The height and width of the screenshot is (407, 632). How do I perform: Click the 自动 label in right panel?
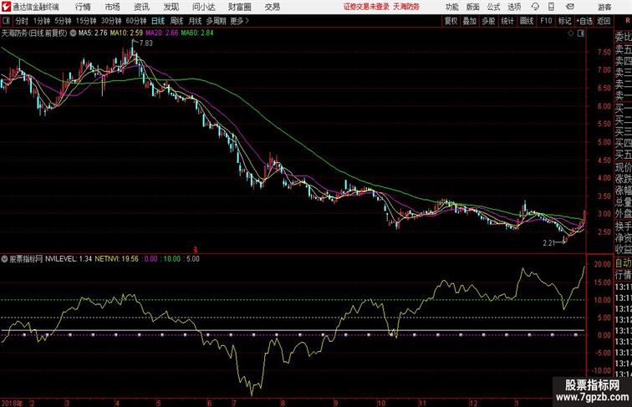pyautogui.click(x=623, y=263)
